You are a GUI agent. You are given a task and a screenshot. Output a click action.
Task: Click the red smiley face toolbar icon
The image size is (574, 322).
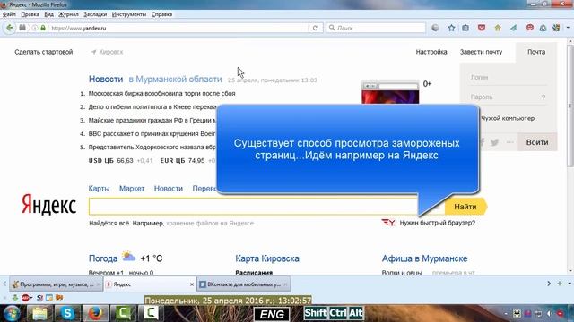click(530, 28)
